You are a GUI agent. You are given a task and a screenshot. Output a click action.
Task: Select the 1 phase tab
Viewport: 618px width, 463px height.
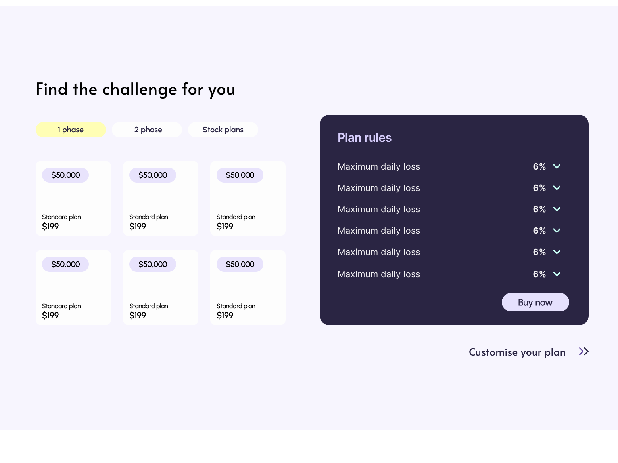point(71,130)
